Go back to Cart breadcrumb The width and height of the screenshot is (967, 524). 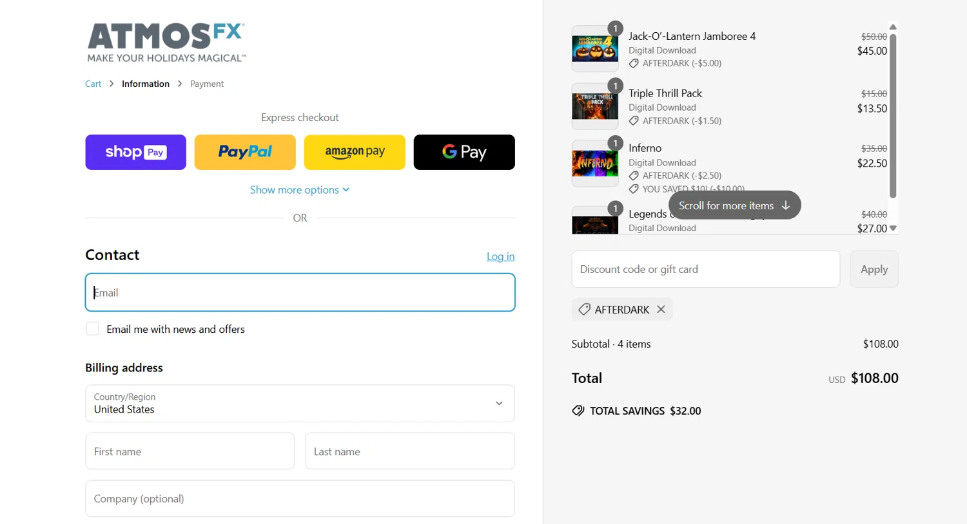click(93, 84)
